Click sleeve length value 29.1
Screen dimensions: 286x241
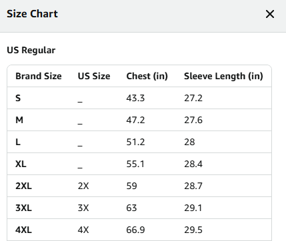click(x=193, y=208)
